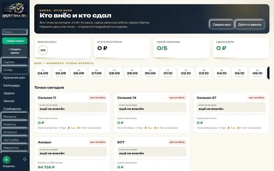Open the Акорус point card title

coord(45,142)
